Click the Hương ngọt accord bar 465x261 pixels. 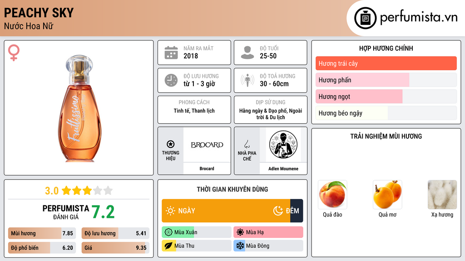point(386,97)
